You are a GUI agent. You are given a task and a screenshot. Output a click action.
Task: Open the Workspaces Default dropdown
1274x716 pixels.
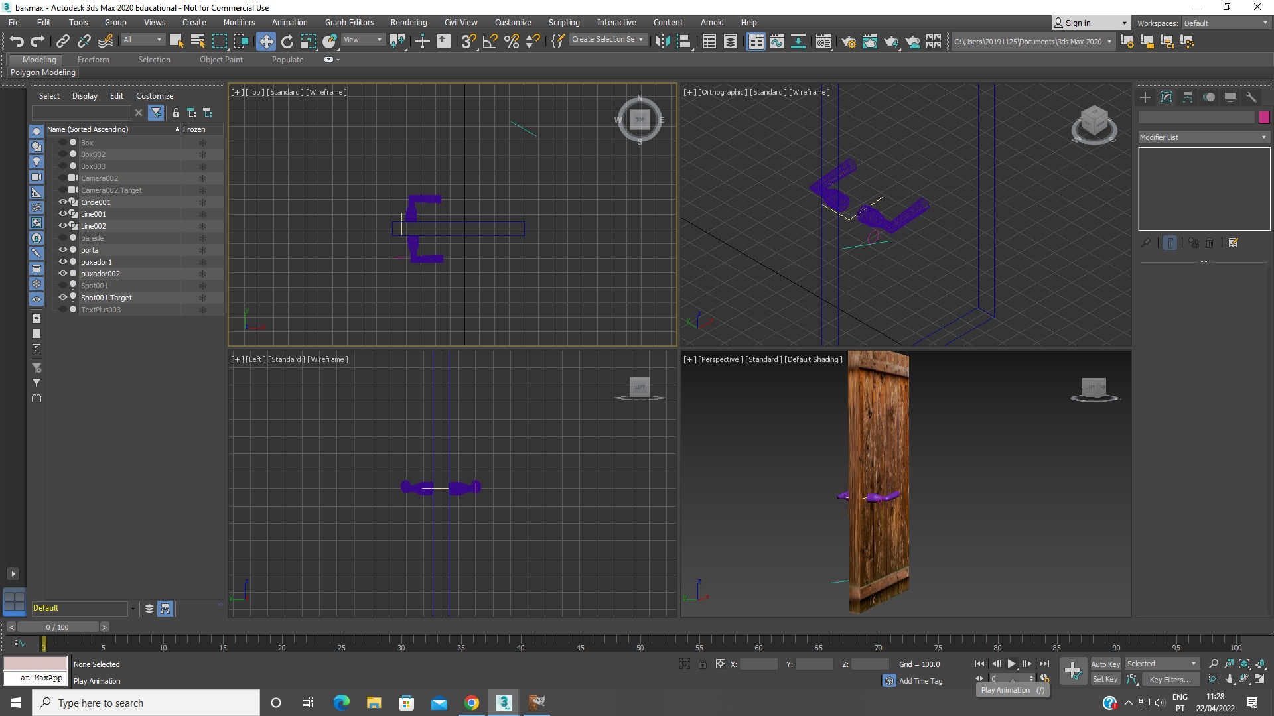click(1226, 23)
